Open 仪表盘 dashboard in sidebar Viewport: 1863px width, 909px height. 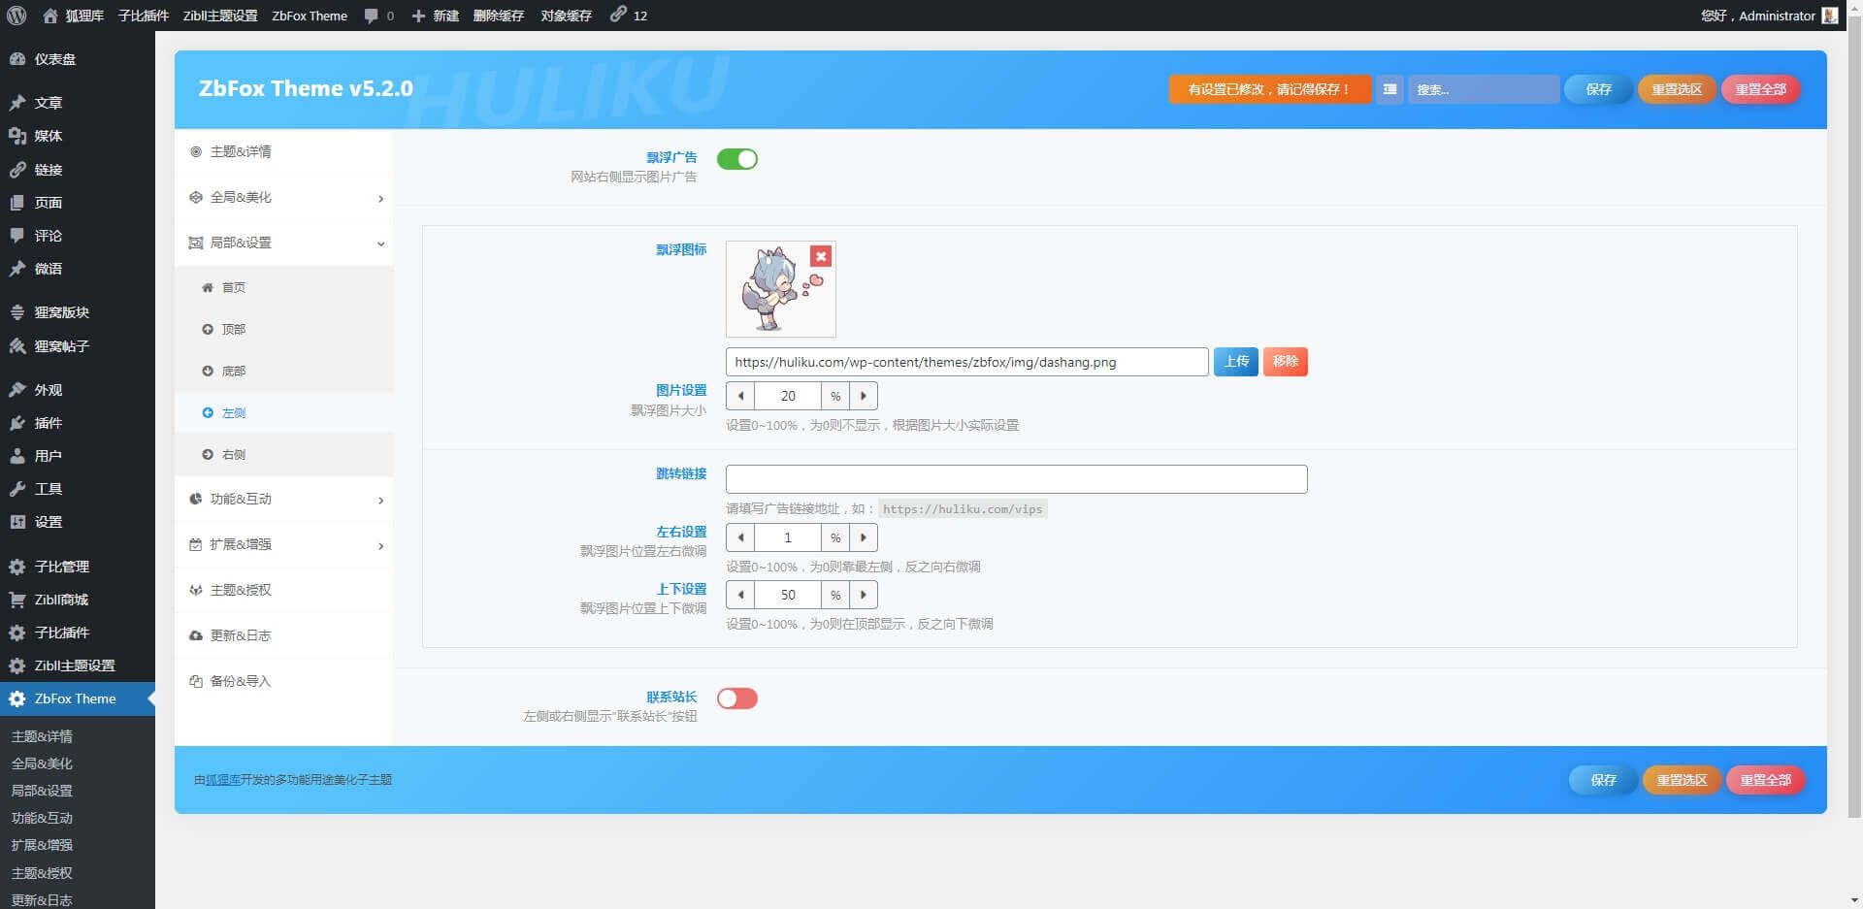(x=54, y=59)
